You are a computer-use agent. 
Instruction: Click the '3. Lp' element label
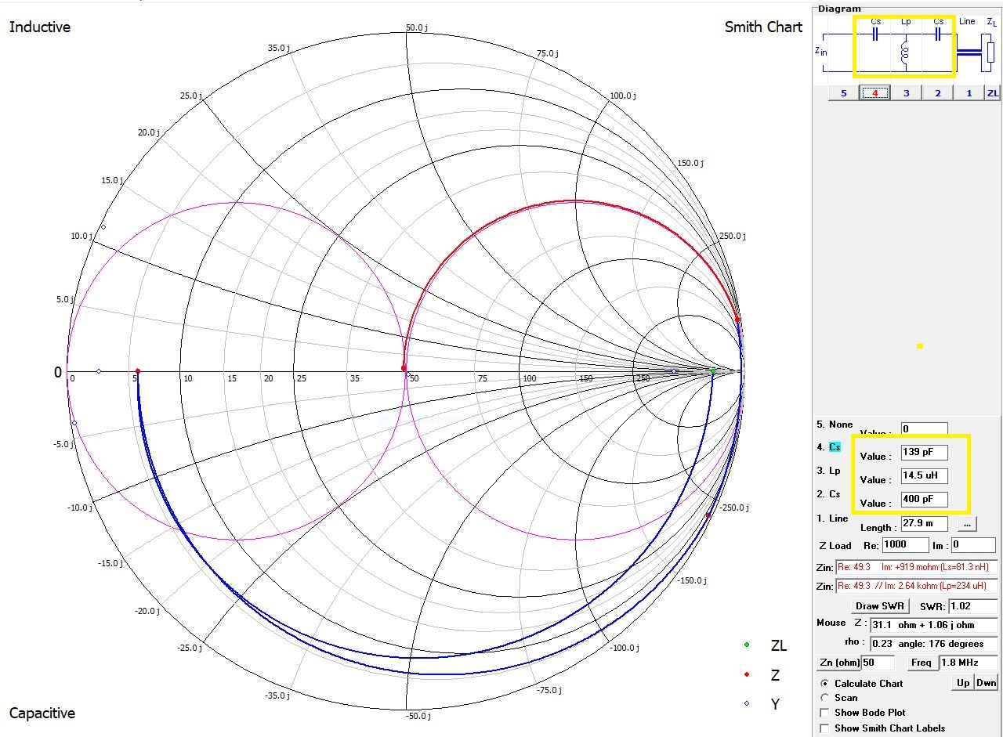coord(828,471)
